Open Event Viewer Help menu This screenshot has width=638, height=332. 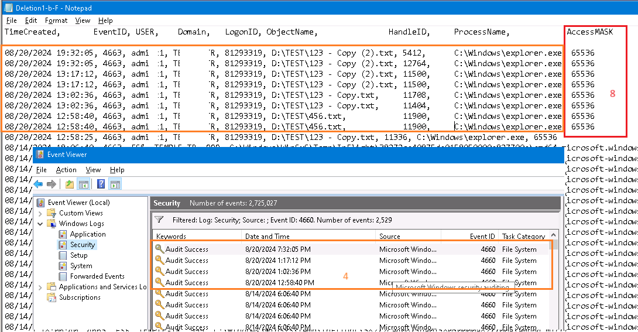coord(117,170)
